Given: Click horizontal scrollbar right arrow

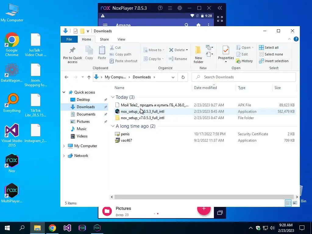Looking at the screenshot, I should pyautogui.click(x=297, y=197).
